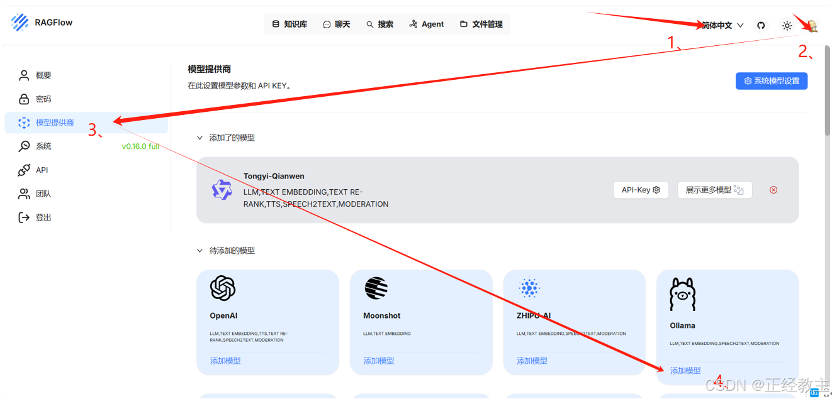Select 模型提供商 in the sidebar

tap(86, 123)
